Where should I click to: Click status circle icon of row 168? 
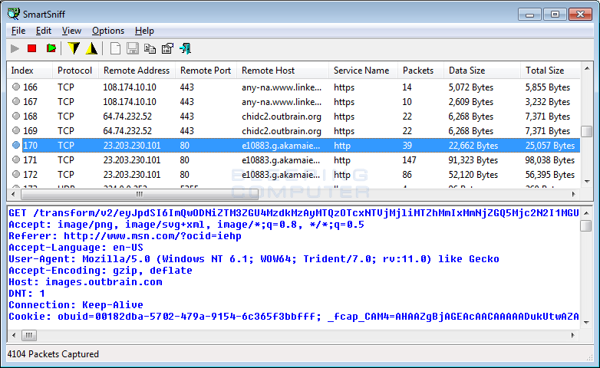coord(15,116)
